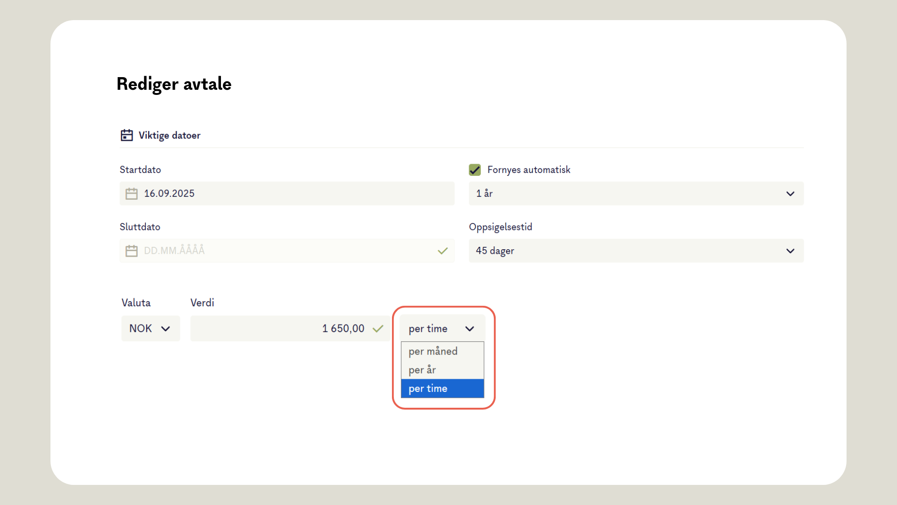The width and height of the screenshot is (897, 505).
Task: Click the Sluttdato DD.MM.ÅÅÅÅ input
Action: (x=280, y=251)
